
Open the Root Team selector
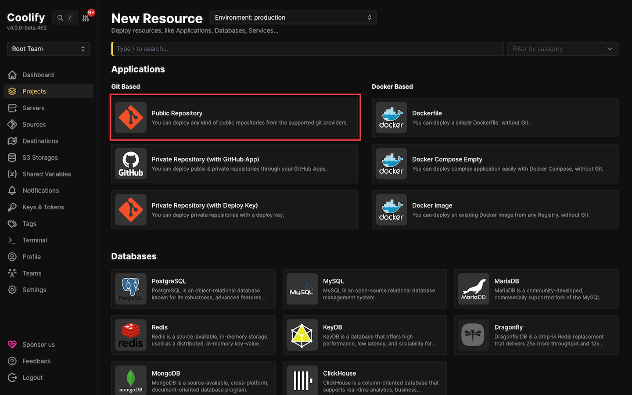pos(48,49)
